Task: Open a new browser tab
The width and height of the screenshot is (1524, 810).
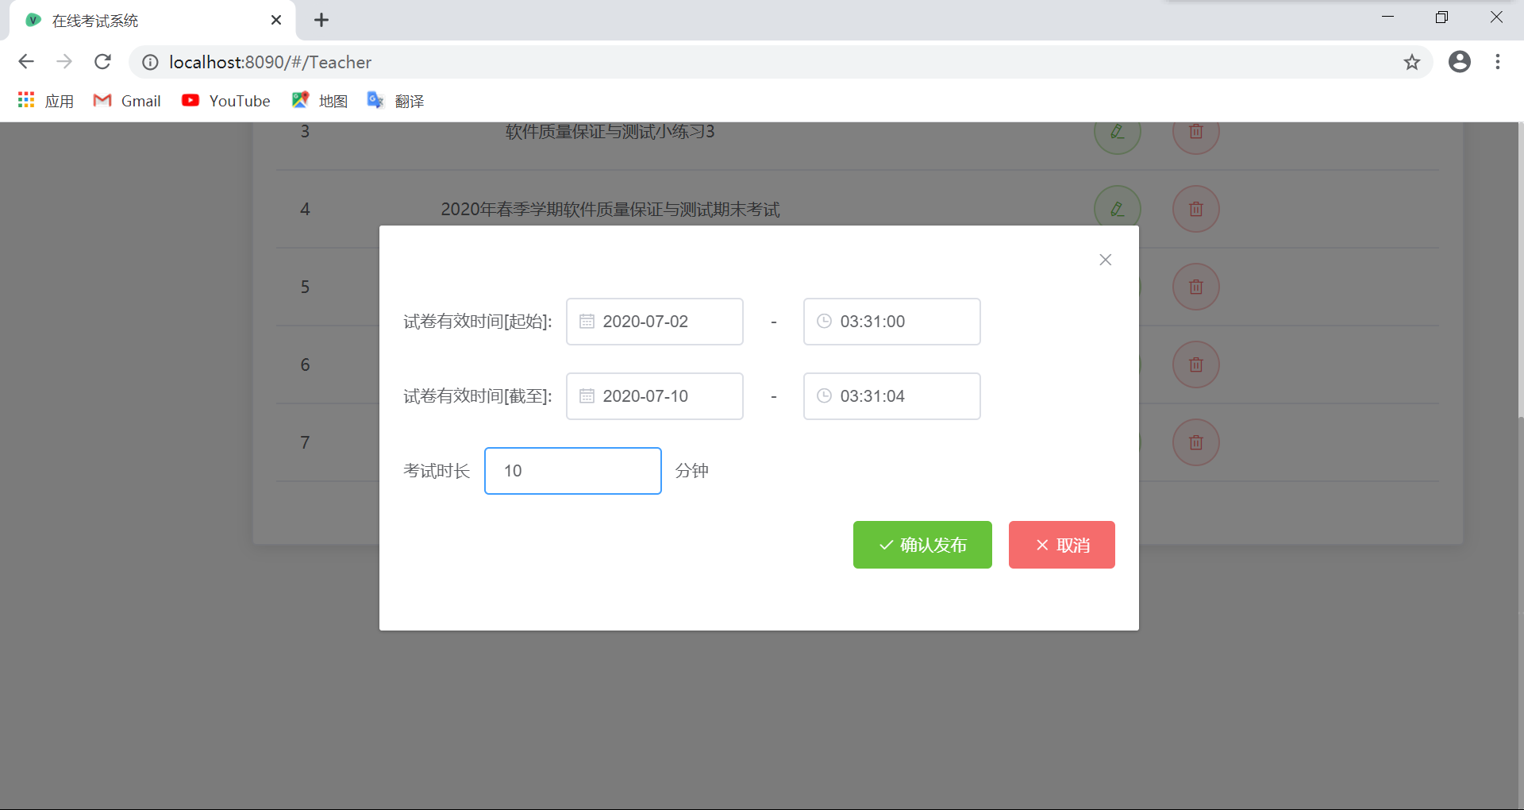Action: coord(321,20)
